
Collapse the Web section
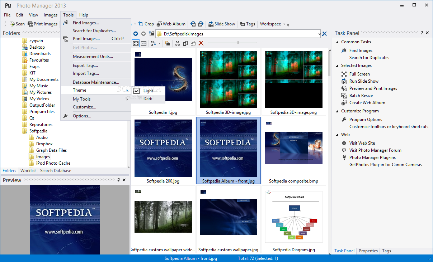click(x=337, y=135)
